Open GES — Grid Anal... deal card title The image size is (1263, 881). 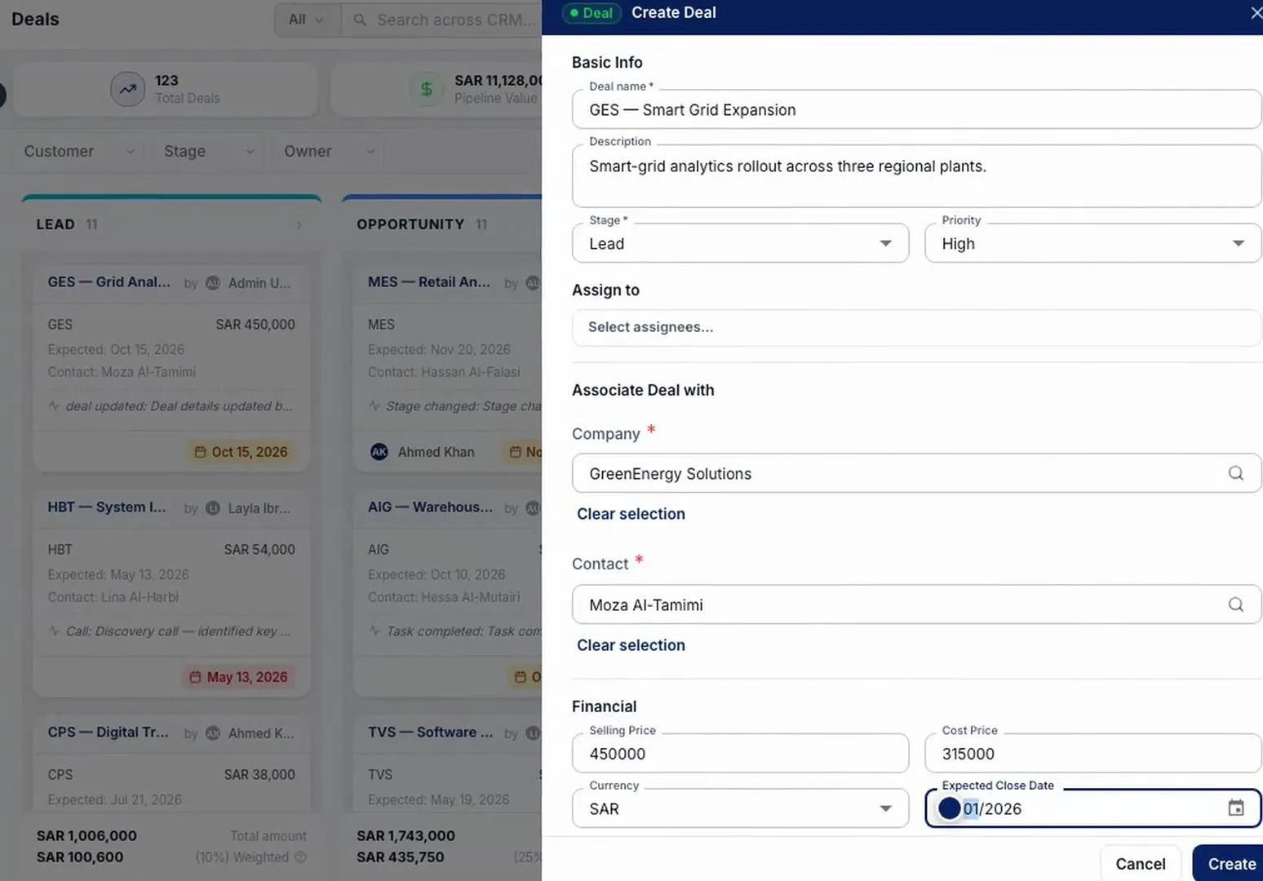click(109, 282)
